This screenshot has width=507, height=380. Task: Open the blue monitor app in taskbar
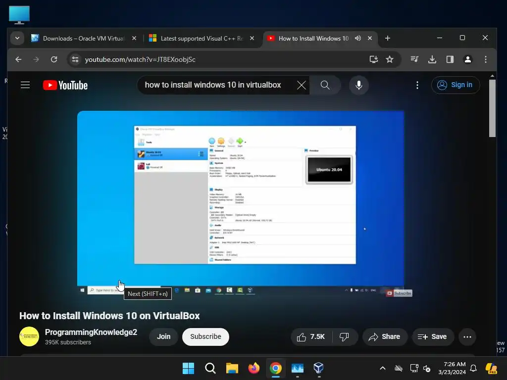click(297, 368)
